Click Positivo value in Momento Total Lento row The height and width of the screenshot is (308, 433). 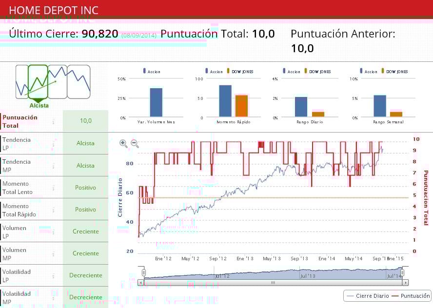[86, 188]
